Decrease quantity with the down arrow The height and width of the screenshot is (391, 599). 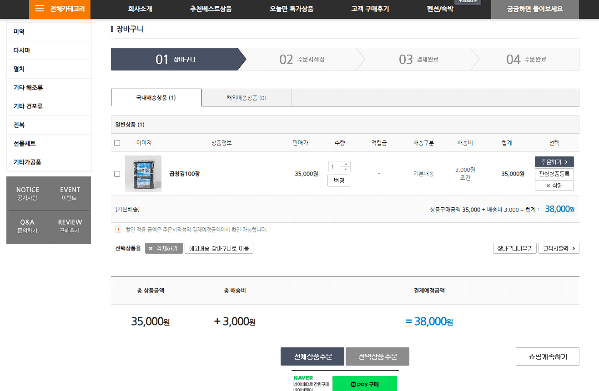pos(346,169)
